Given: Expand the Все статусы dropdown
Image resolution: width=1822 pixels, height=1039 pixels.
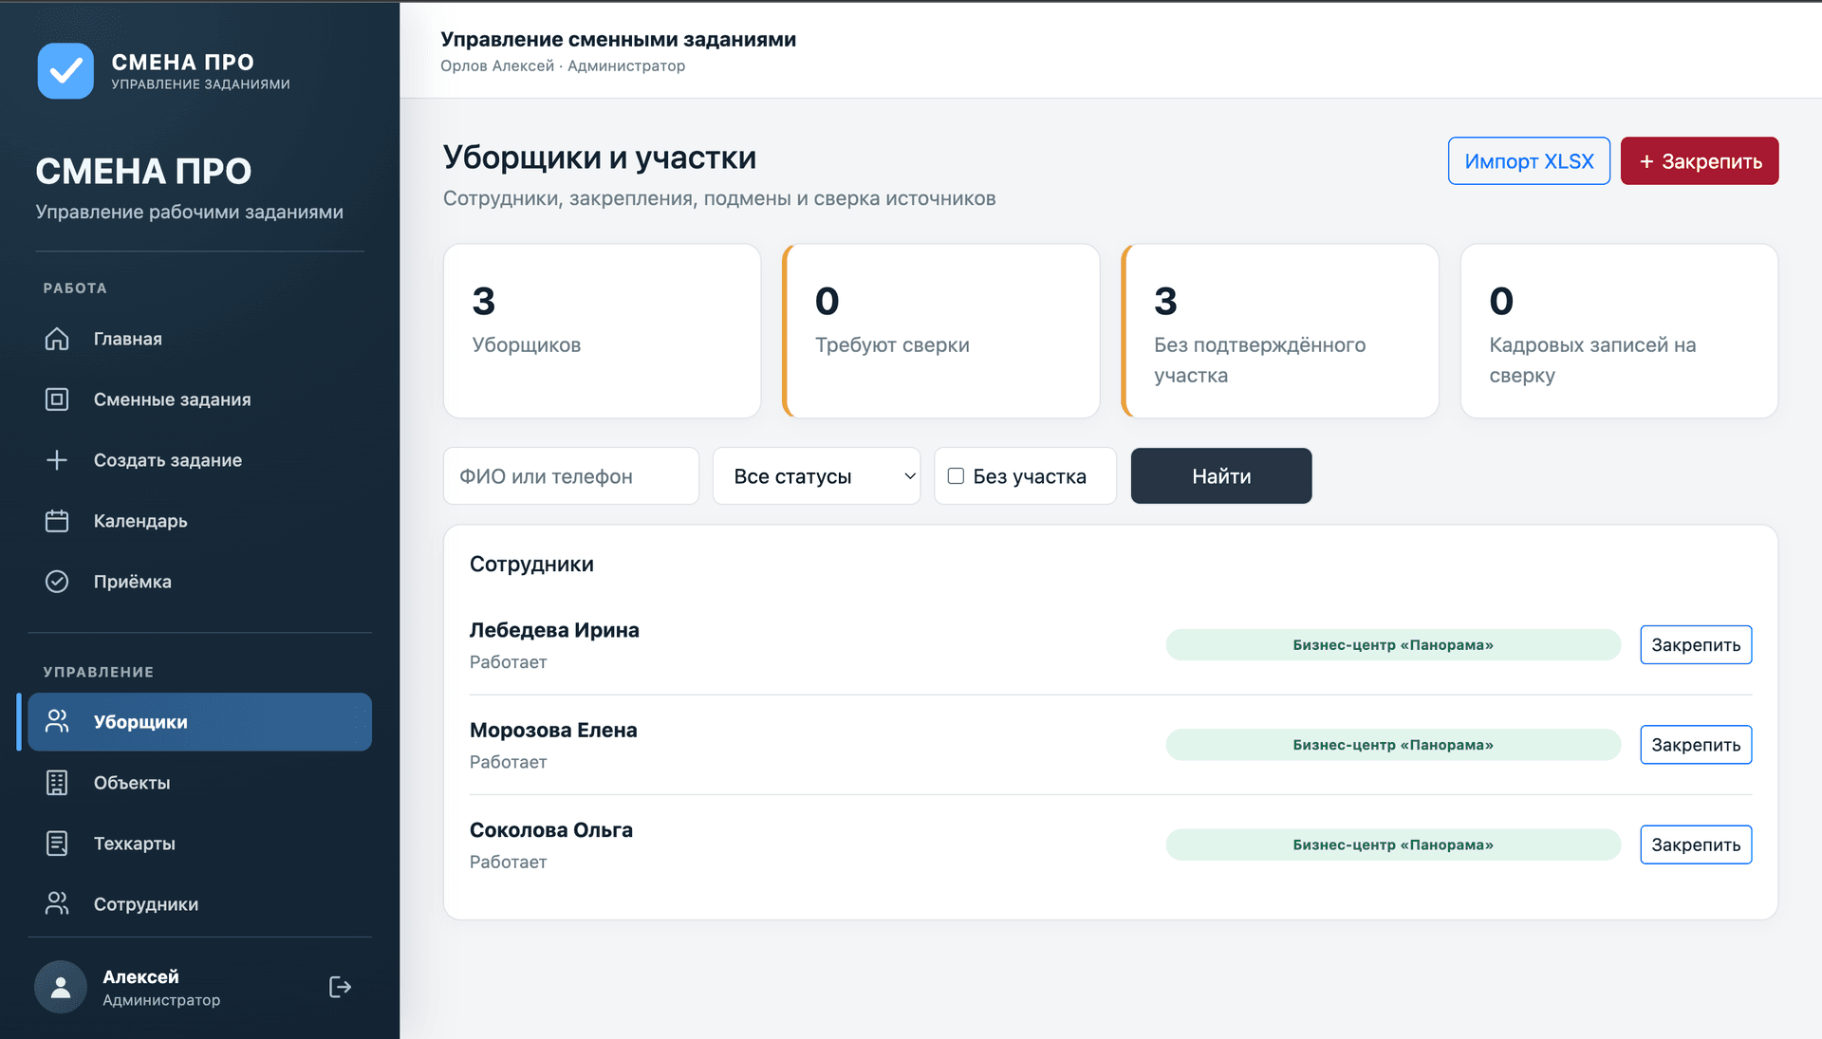Looking at the screenshot, I should point(817,476).
